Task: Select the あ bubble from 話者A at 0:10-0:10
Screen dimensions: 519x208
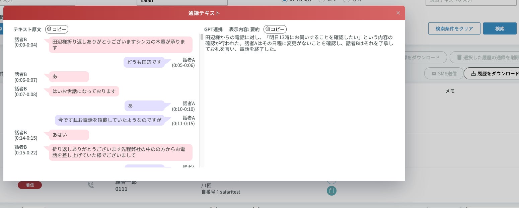Action: tap(145, 106)
